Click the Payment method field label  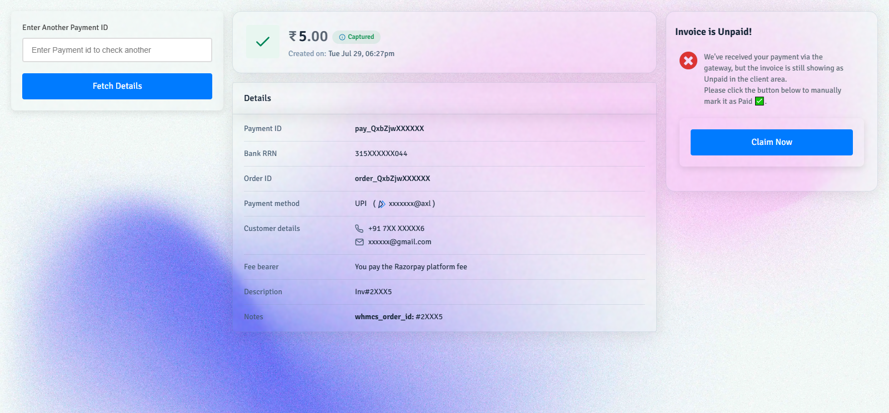(x=272, y=204)
